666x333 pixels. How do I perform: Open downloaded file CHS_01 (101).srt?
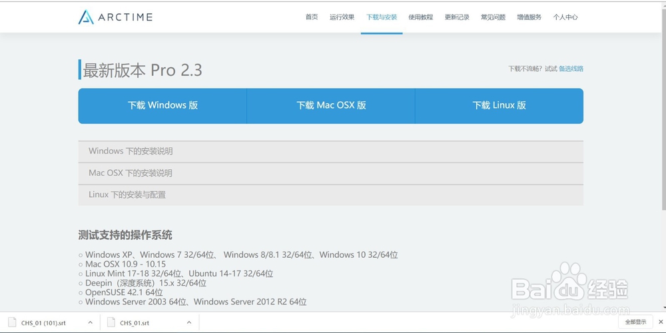click(43, 323)
